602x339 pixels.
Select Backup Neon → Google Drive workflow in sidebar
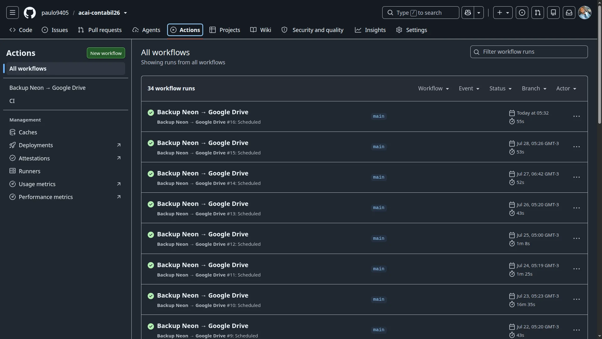coord(66,88)
